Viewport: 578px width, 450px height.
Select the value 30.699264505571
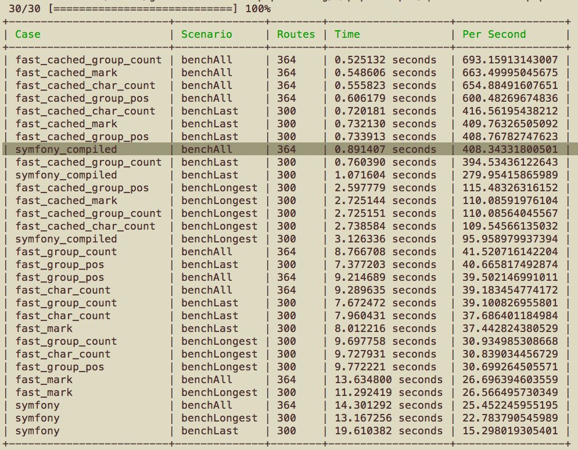coord(510,367)
